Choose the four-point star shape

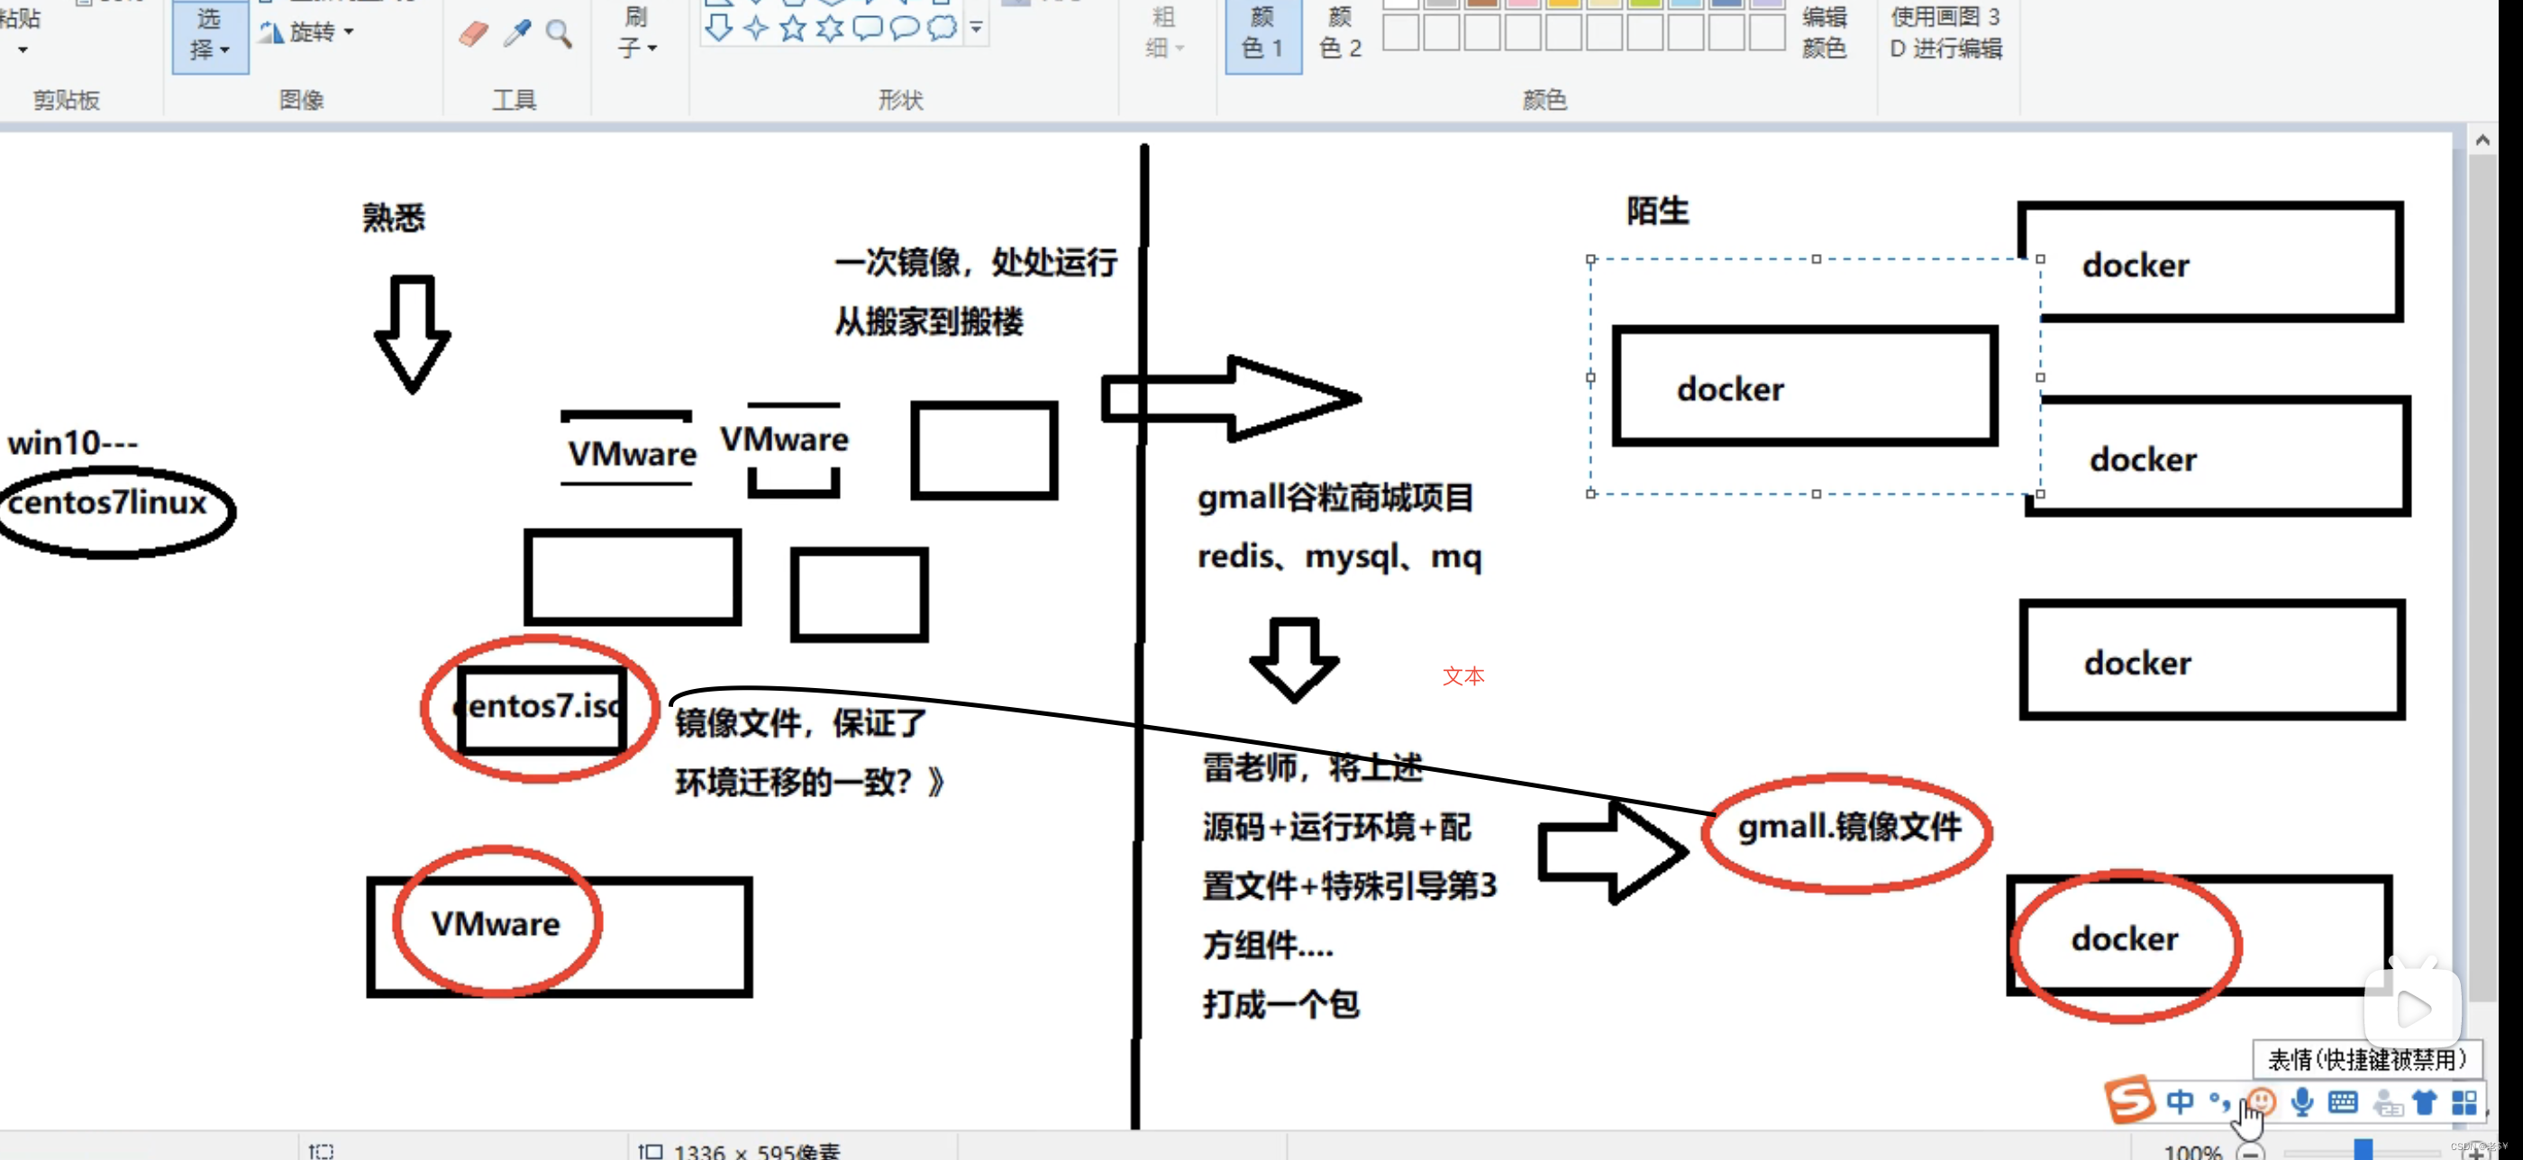pos(756,27)
